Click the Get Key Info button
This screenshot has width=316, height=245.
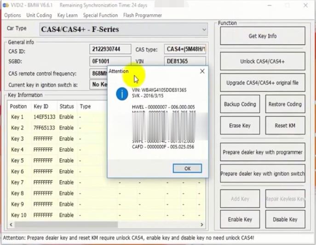point(263,36)
